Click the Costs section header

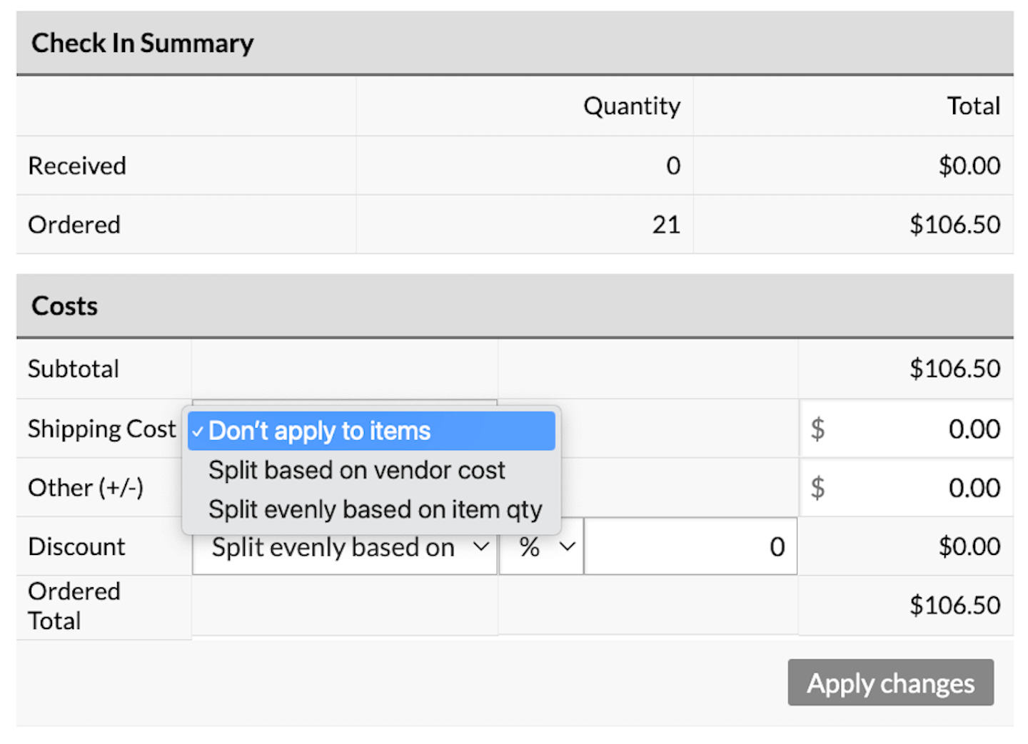point(64,306)
